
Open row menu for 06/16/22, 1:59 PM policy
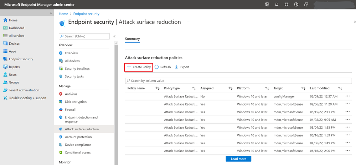[347, 135]
